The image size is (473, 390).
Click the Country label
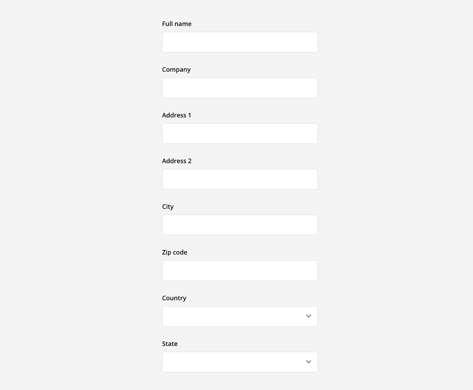click(174, 298)
